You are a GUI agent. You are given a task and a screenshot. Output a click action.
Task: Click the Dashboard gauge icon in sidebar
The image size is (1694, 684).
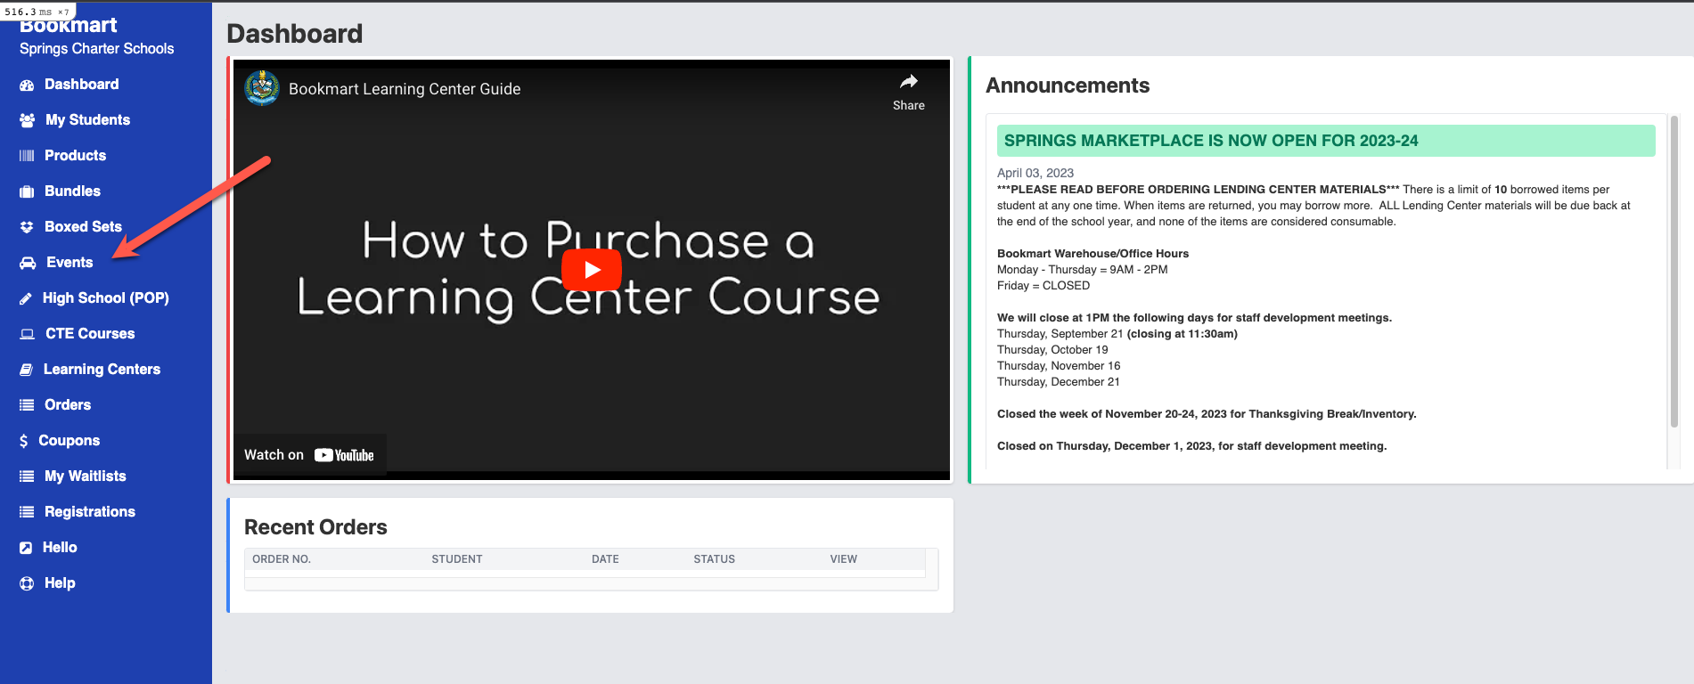point(27,85)
